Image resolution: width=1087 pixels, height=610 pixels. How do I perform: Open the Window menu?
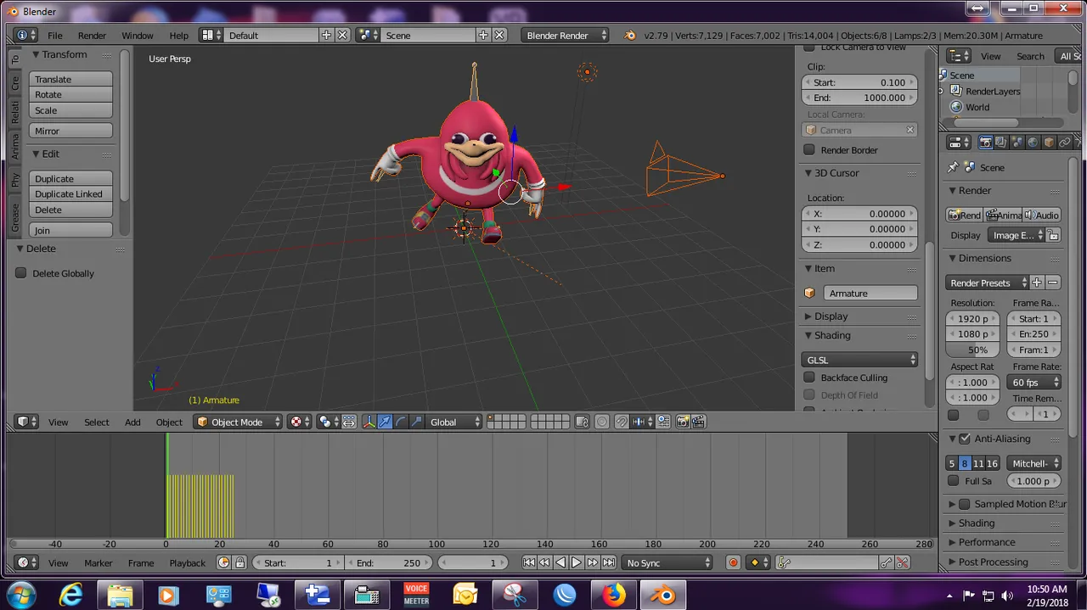click(137, 36)
